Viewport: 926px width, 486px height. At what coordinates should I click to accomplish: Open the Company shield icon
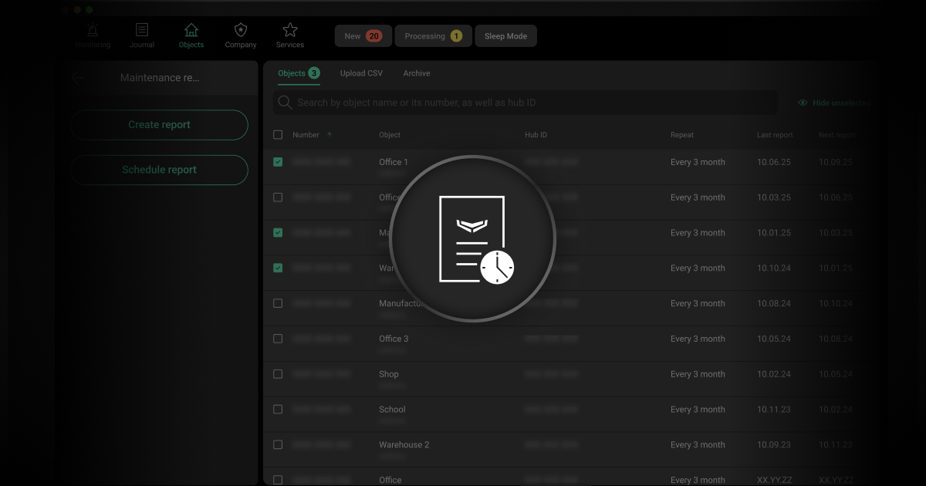241,31
